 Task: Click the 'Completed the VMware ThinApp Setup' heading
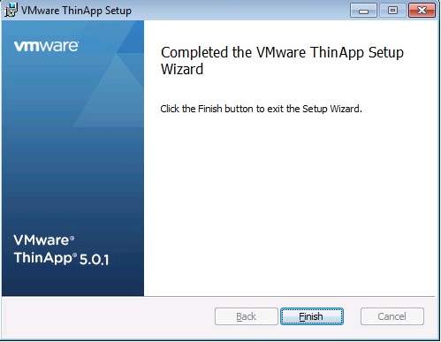pos(282,52)
